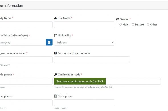168x111 pixels.
Task: Click the passport icon beside ID card number
Action: click(56, 53)
